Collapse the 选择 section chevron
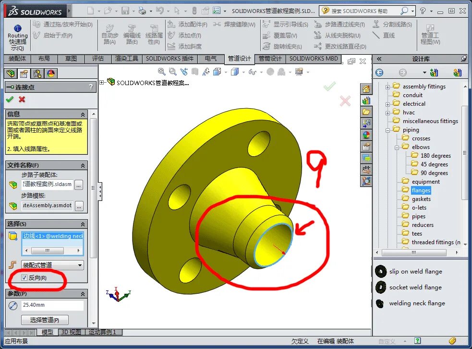This screenshot has width=472, height=349. pyautogui.click(x=83, y=224)
